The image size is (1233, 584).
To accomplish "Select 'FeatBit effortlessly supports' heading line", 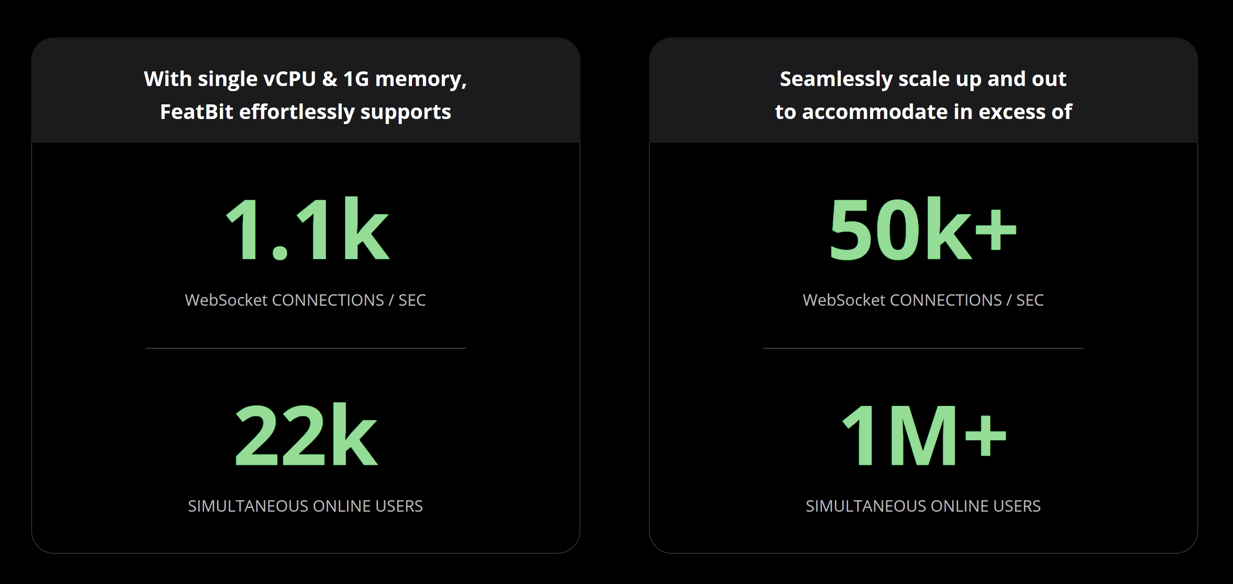I will 305,112.
